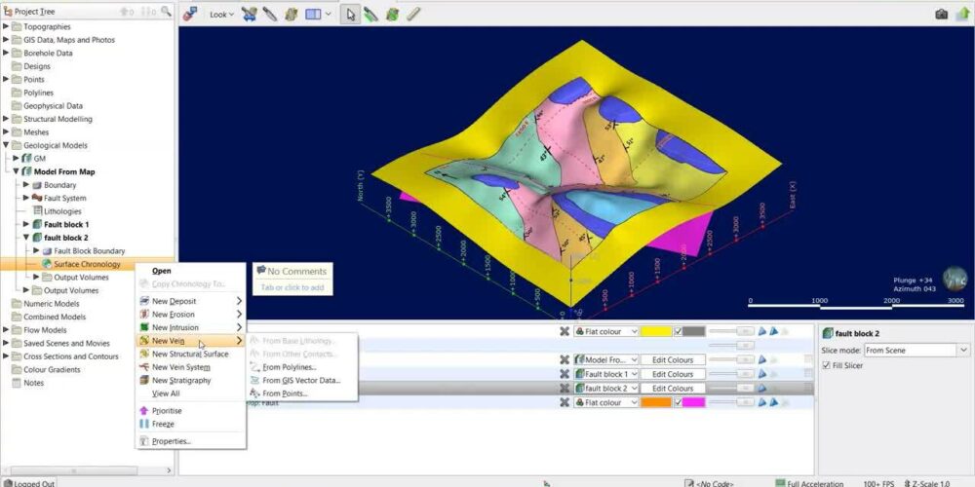Image resolution: width=975 pixels, height=487 pixels.
Task: Click the view orientation globe widget
Action: pos(955,279)
